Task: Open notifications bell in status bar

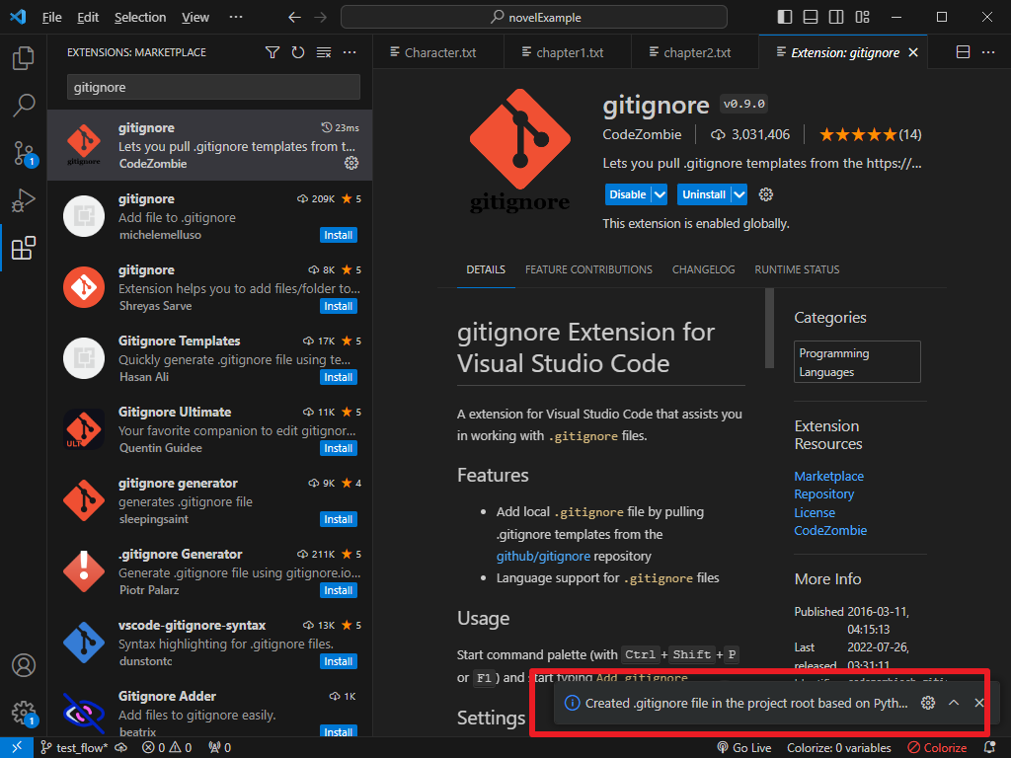Action: pyautogui.click(x=990, y=748)
